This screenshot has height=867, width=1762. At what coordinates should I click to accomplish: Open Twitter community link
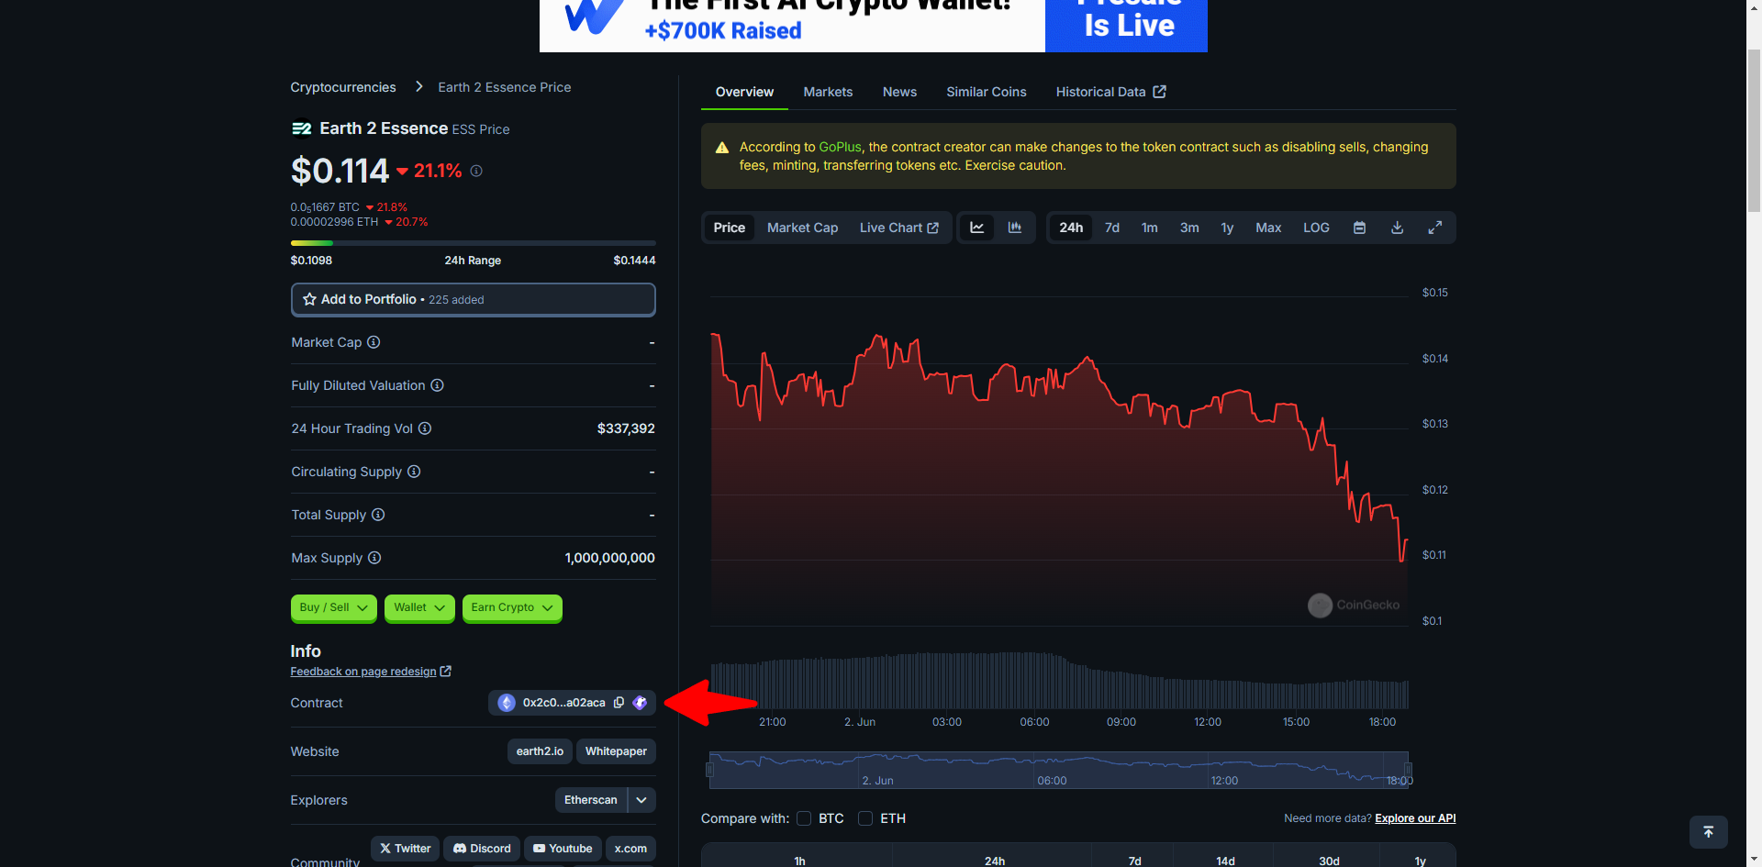405,849
